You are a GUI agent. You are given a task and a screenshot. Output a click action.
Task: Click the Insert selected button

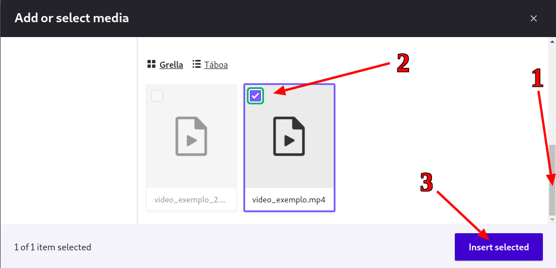[498, 247]
